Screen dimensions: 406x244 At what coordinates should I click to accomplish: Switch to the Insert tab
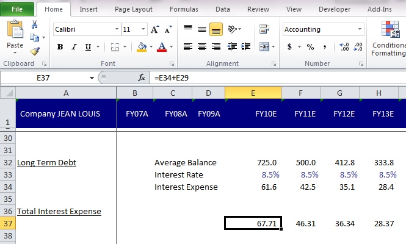tap(89, 9)
